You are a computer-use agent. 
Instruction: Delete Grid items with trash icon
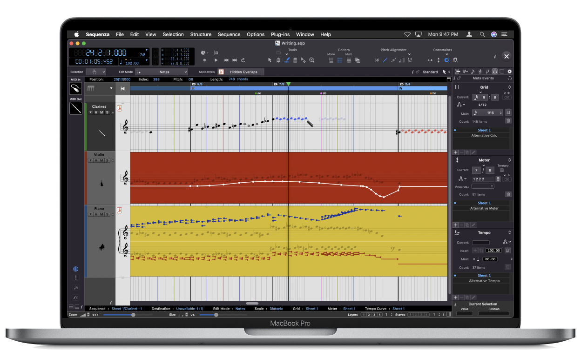click(508, 121)
